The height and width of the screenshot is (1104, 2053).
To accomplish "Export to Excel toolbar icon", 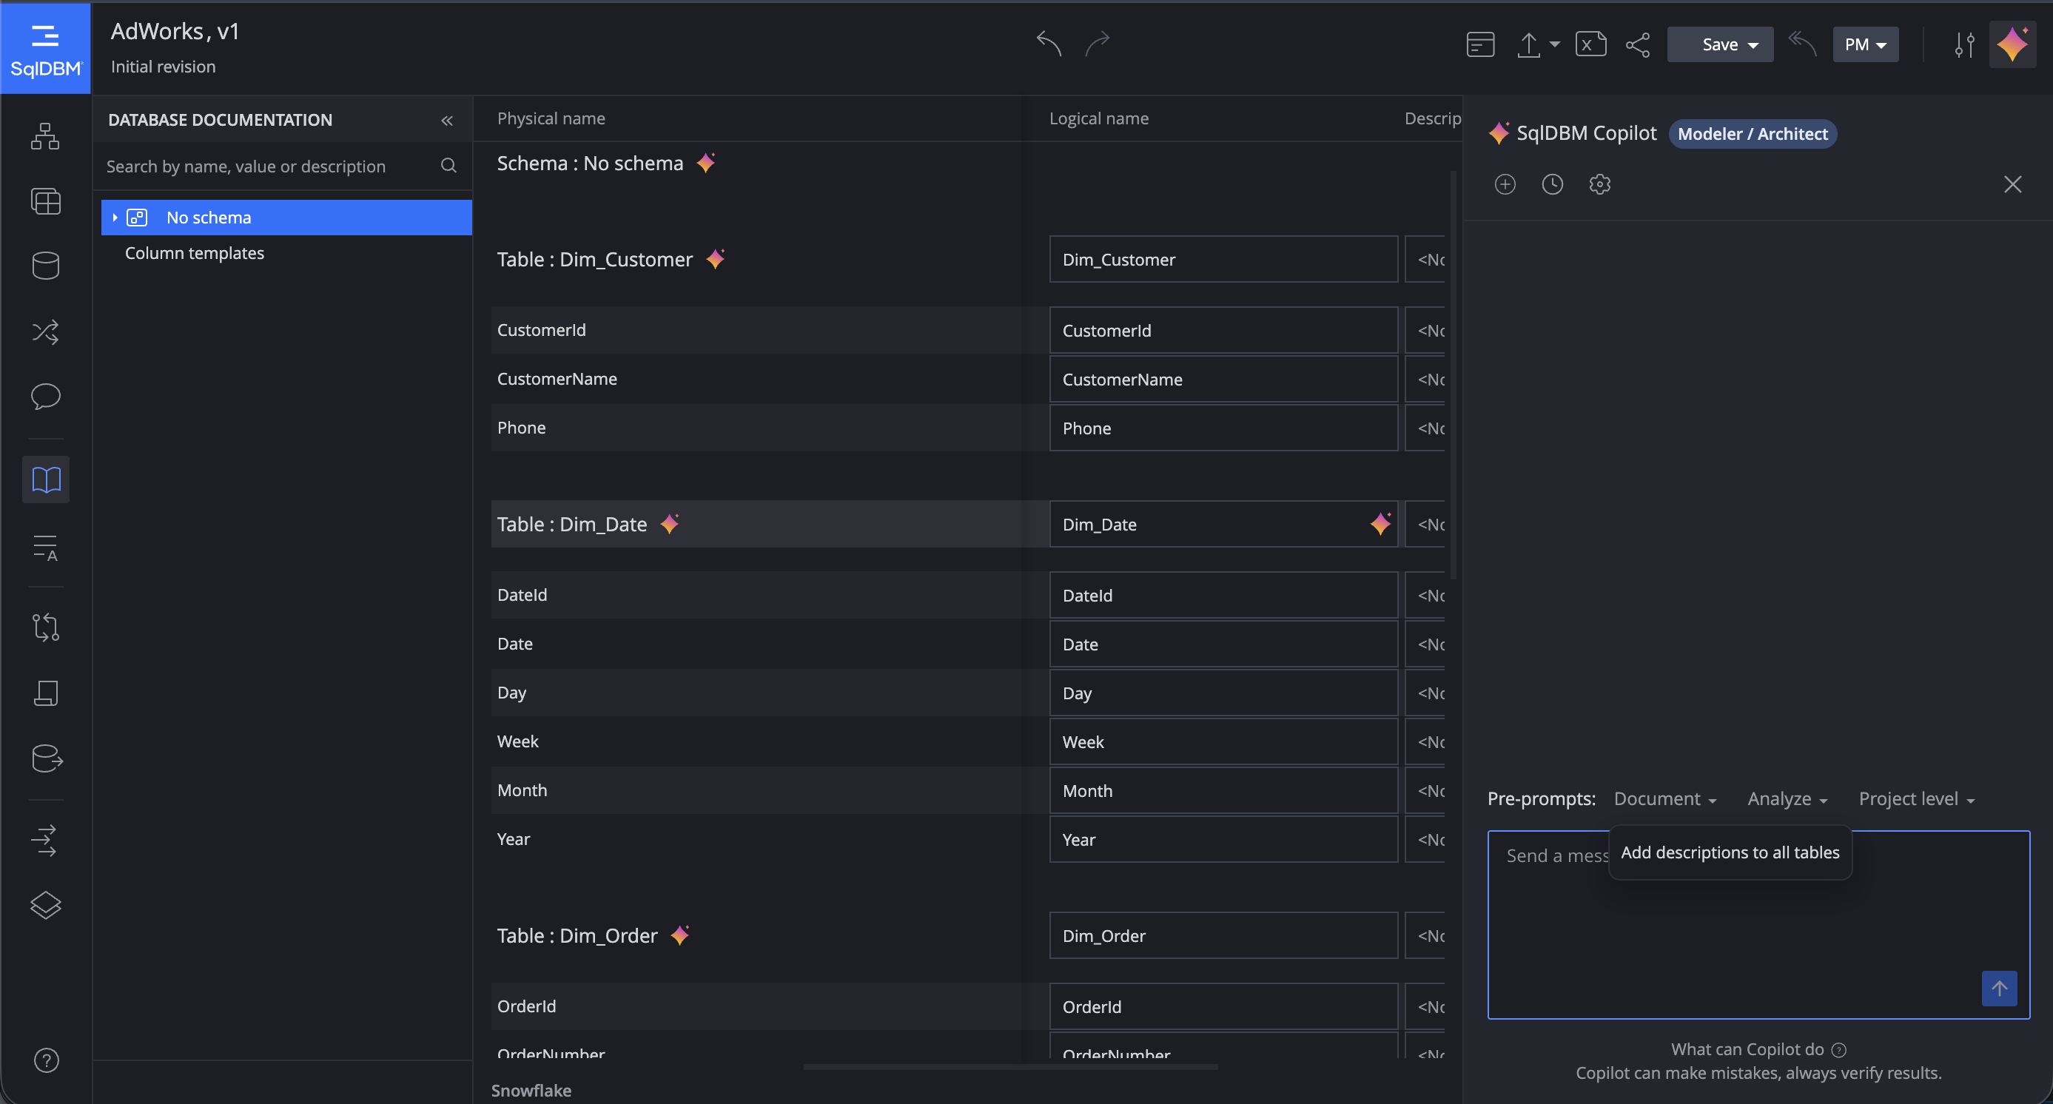I will pos(1590,44).
